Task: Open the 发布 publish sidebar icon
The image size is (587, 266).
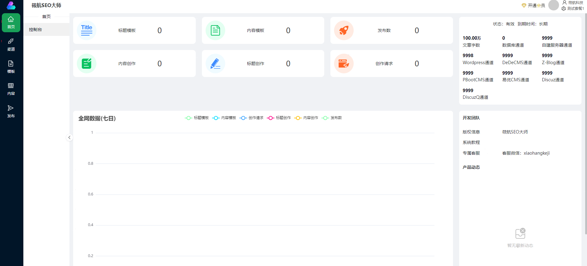Action: pos(11,111)
